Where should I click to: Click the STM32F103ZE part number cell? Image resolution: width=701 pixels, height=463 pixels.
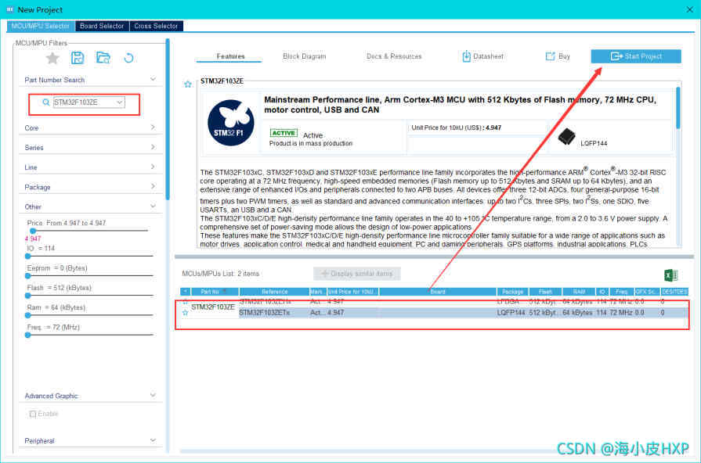[213, 307]
